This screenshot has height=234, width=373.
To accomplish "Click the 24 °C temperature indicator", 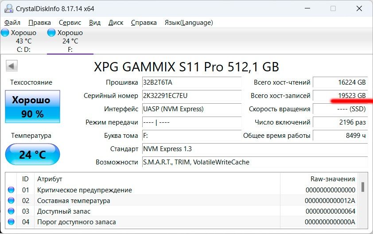I will [x=32, y=155].
